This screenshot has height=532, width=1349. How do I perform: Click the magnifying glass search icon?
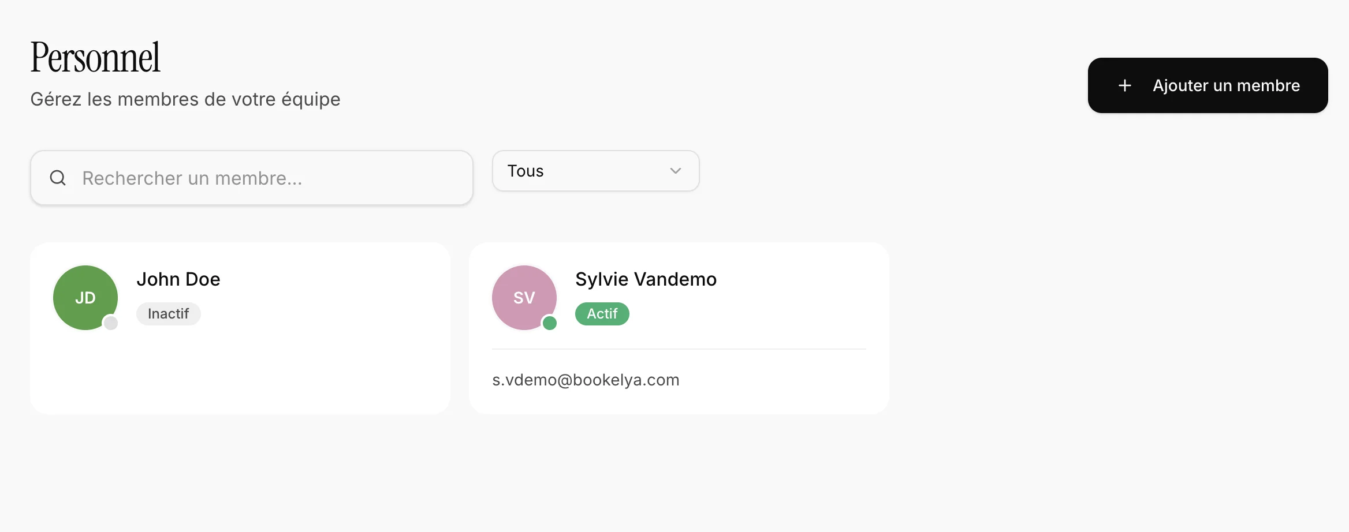click(x=58, y=178)
